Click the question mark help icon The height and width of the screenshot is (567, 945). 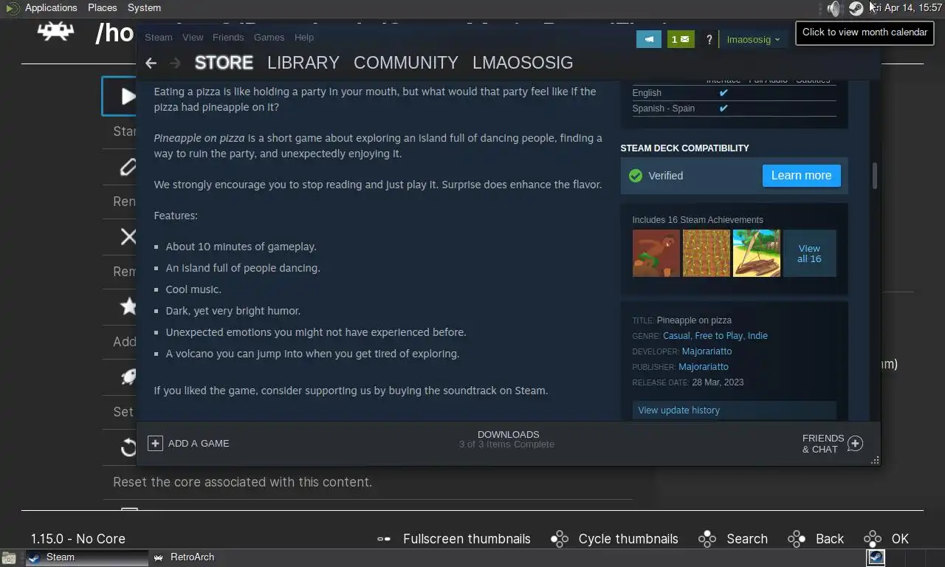pyautogui.click(x=709, y=39)
